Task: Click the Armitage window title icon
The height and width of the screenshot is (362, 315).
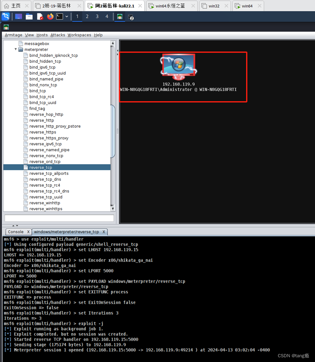Action: pos(6,27)
